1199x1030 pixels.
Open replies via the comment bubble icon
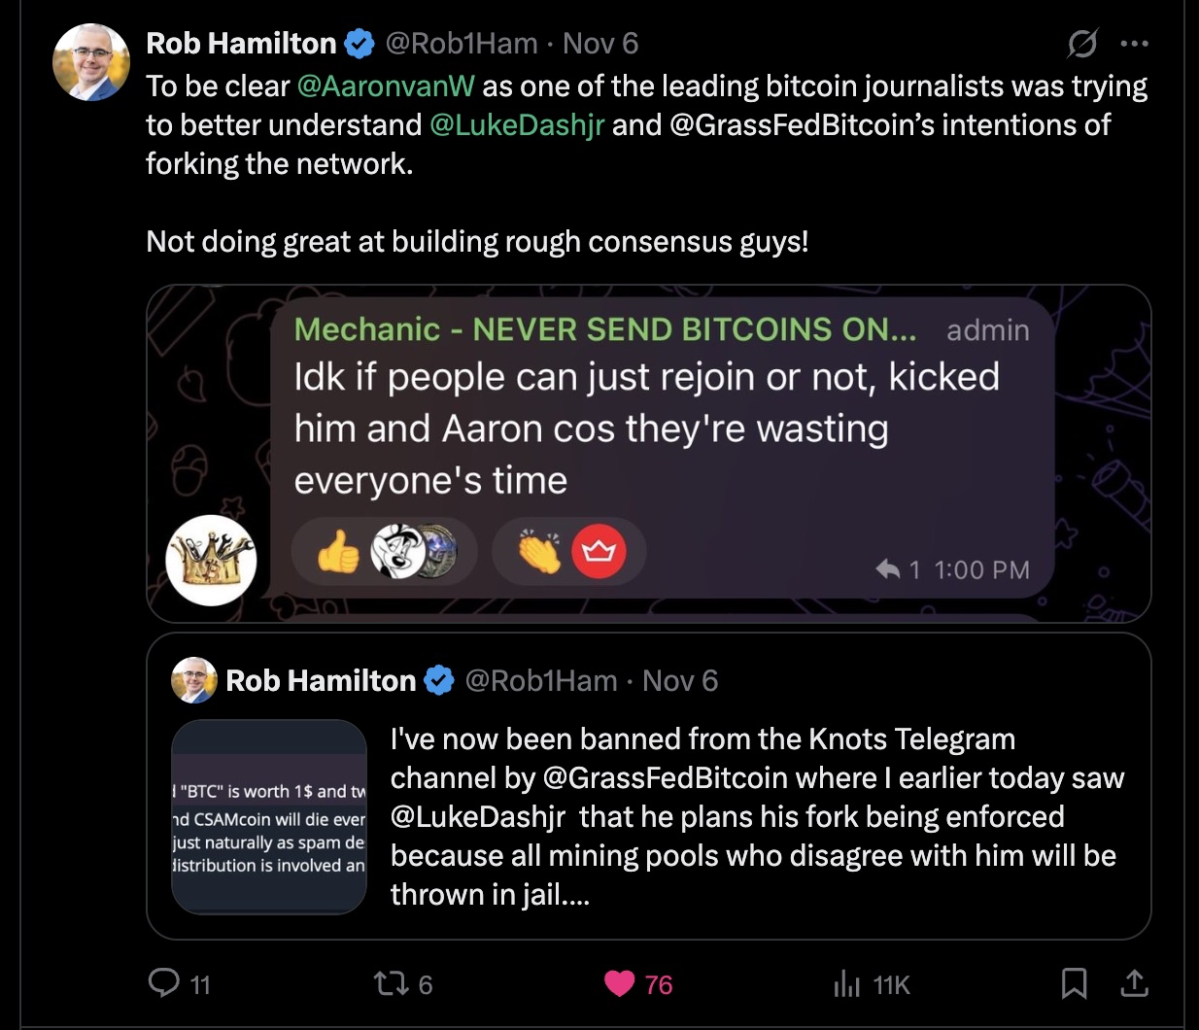coord(165,984)
